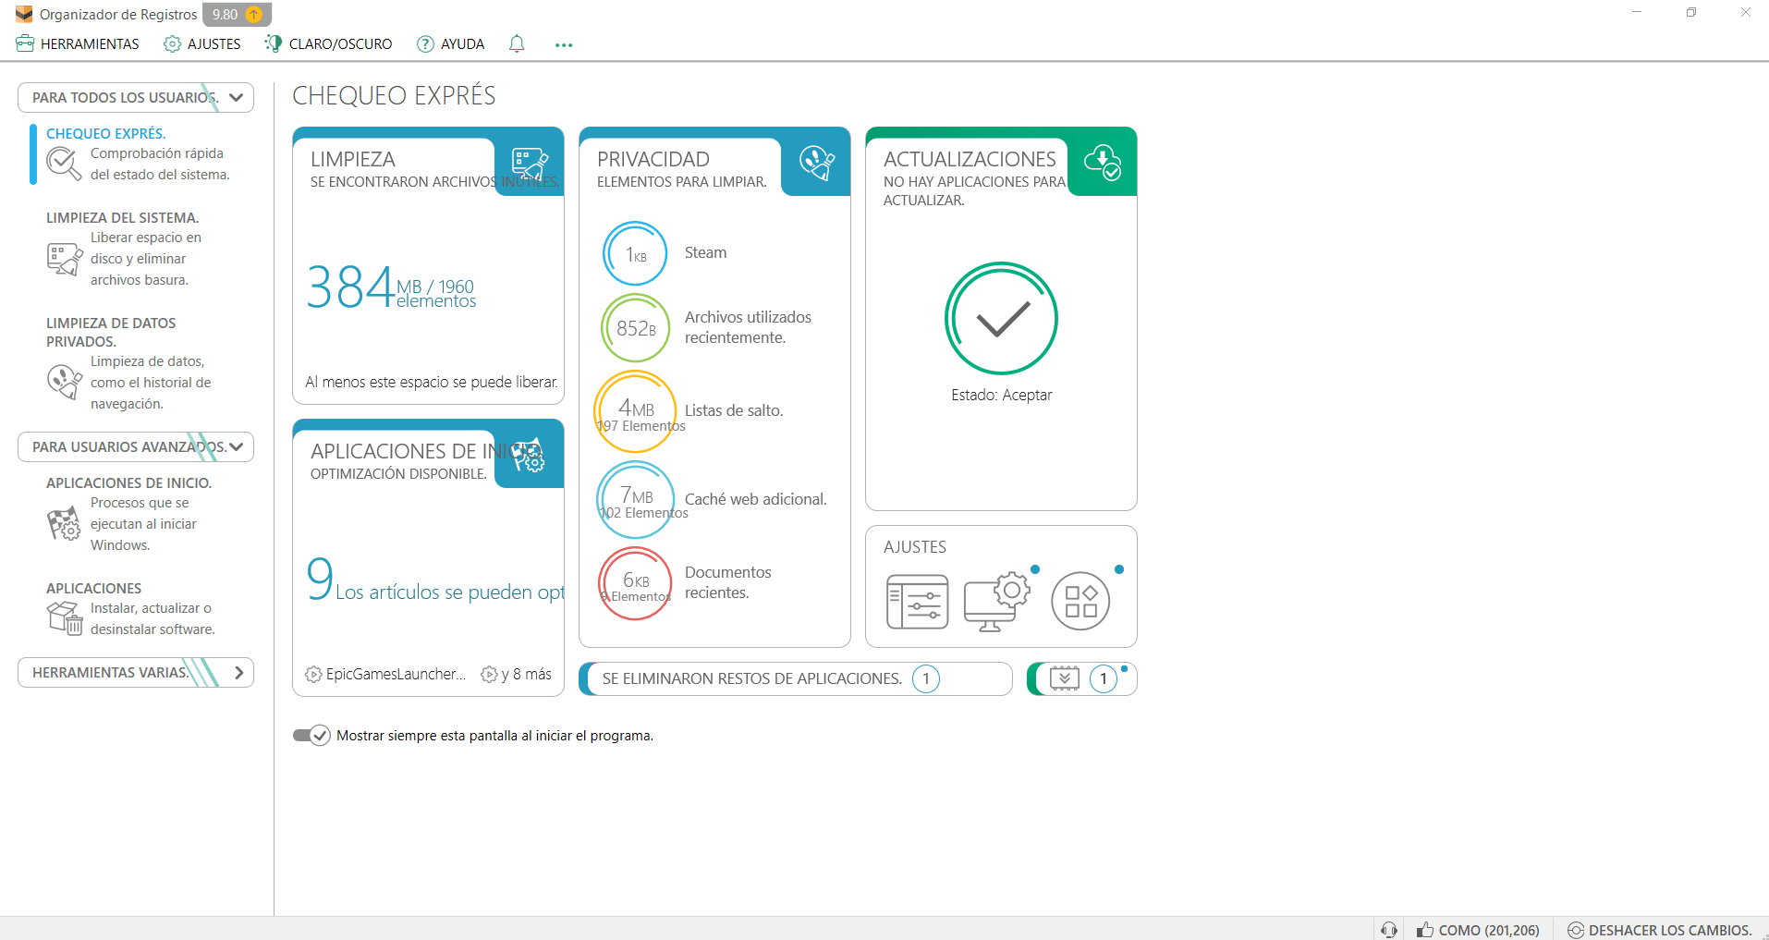Click the headset support icon in status bar
Image resolution: width=1769 pixels, height=940 pixels.
point(1388,930)
